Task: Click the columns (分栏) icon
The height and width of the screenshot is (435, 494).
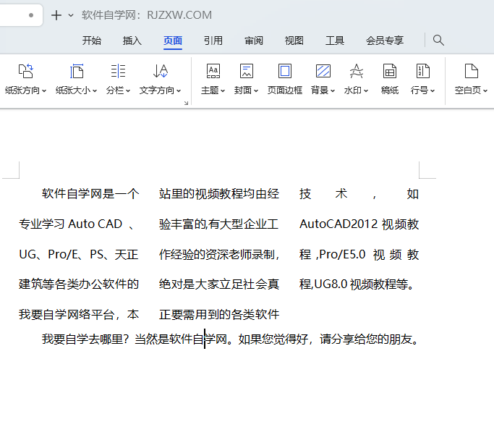Action: (118, 71)
